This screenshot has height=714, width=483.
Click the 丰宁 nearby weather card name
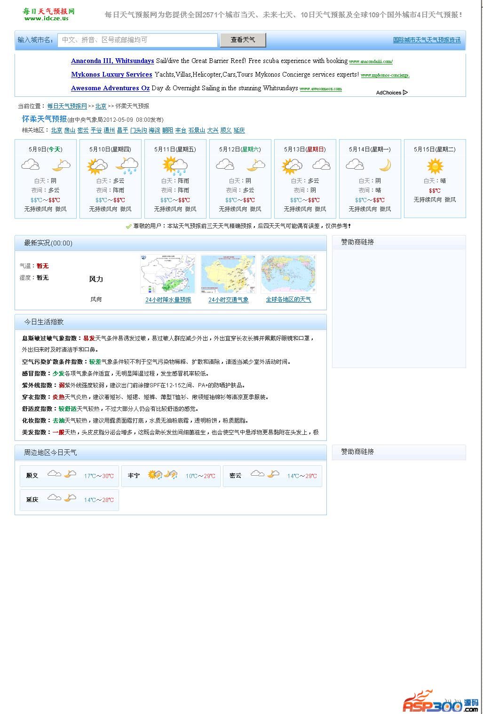134,476
